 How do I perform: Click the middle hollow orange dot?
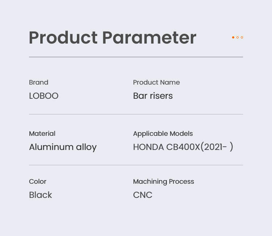coord(238,37)
